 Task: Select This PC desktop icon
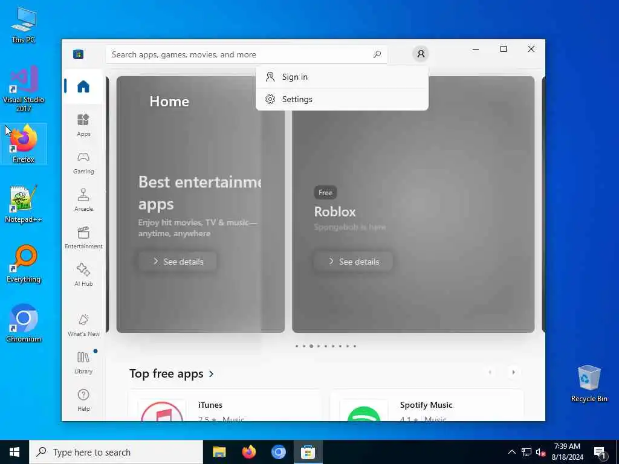point(24,25)
